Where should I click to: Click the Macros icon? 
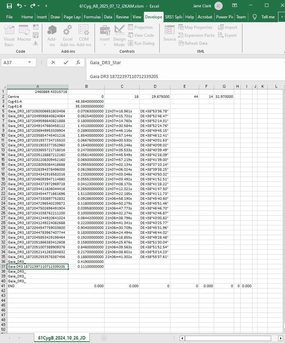pyautogui.click(x=24, y=36)
